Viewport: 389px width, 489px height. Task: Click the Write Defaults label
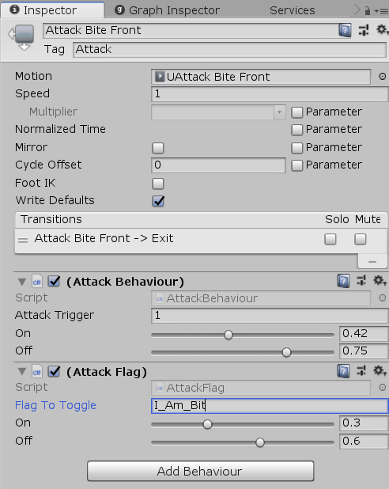[55, 200]
